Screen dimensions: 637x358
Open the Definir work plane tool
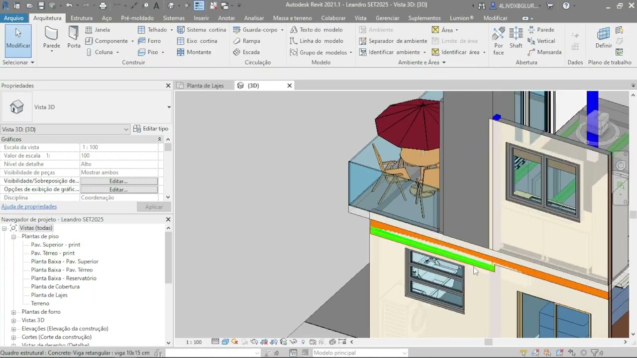point(604,38)
